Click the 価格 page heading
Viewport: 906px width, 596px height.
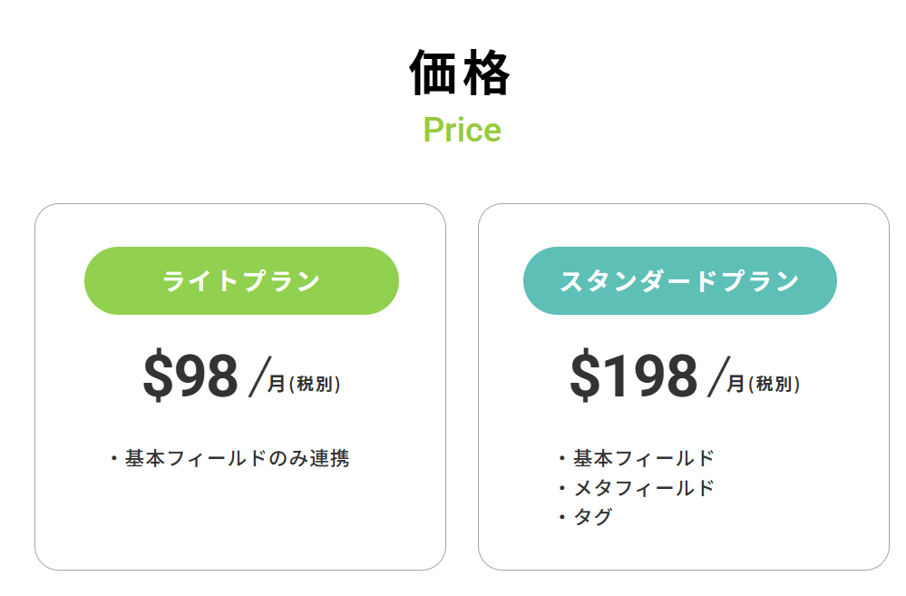click(x=461, y=73)
